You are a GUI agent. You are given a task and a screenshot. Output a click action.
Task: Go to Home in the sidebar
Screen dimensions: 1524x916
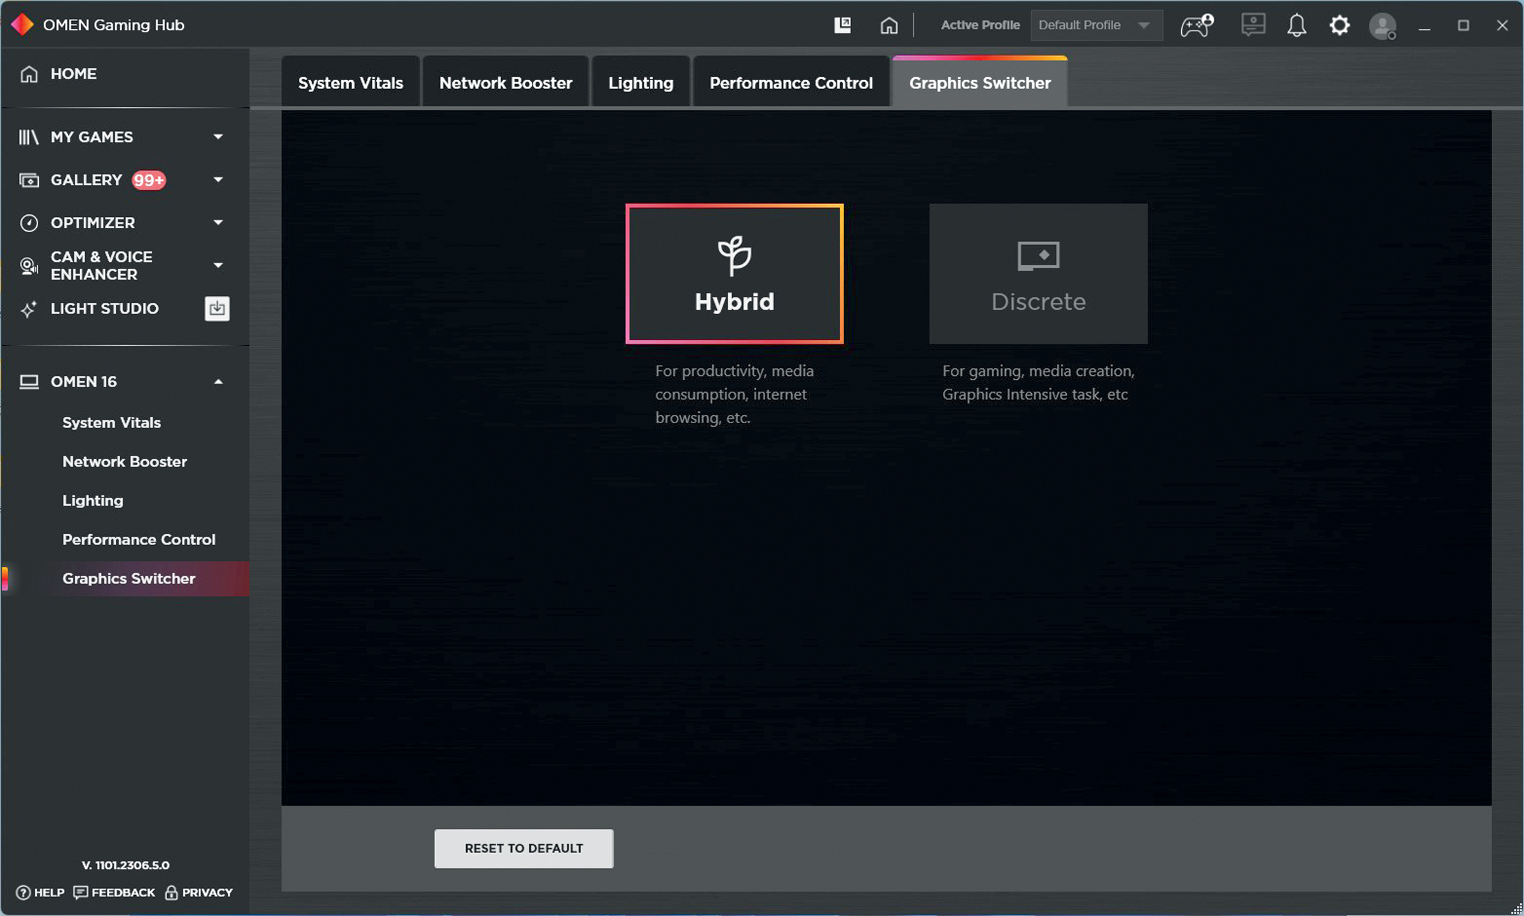73,74
